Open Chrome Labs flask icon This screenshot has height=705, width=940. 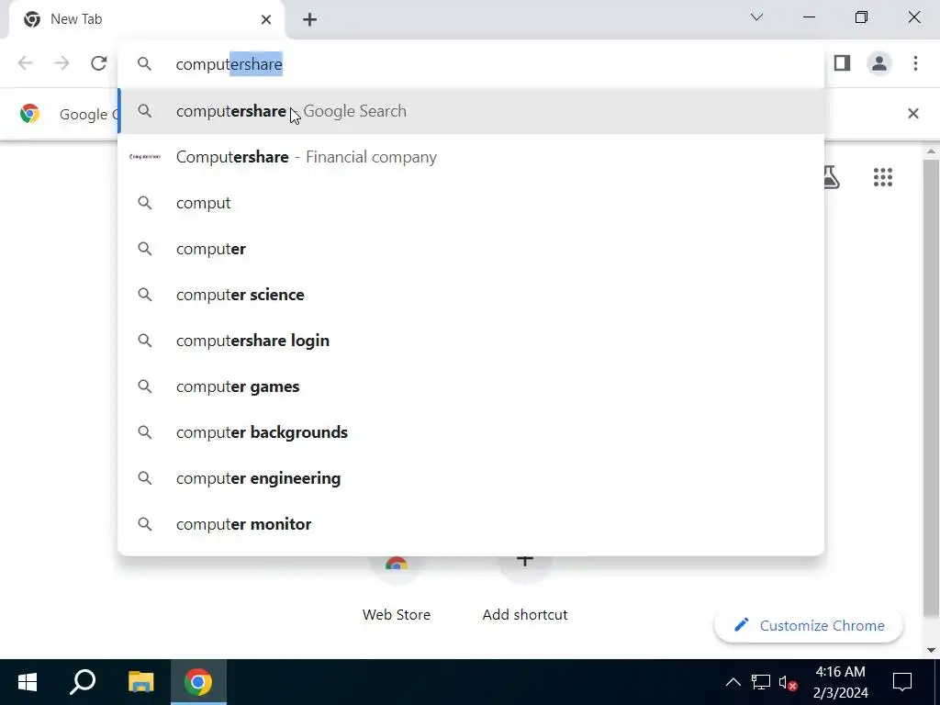(831, 177)
